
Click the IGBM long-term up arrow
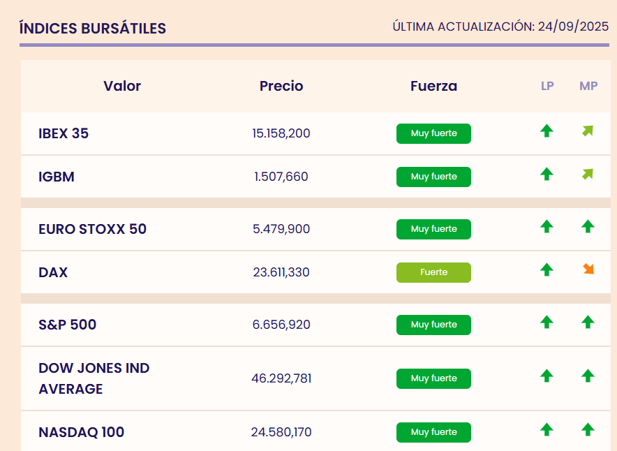pos(547,174)
